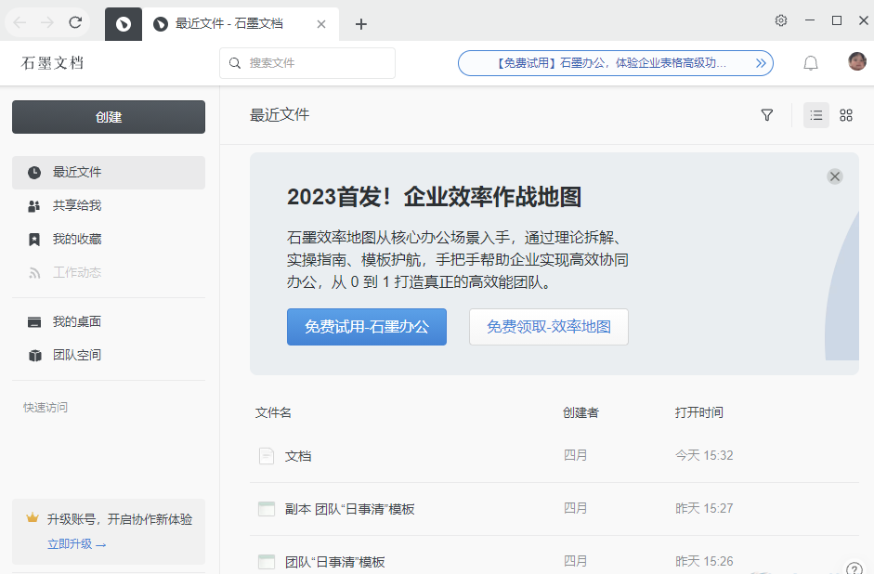Click the 文件名 column header
Screen dimensions: 874x574
click(x=273, y=413)
